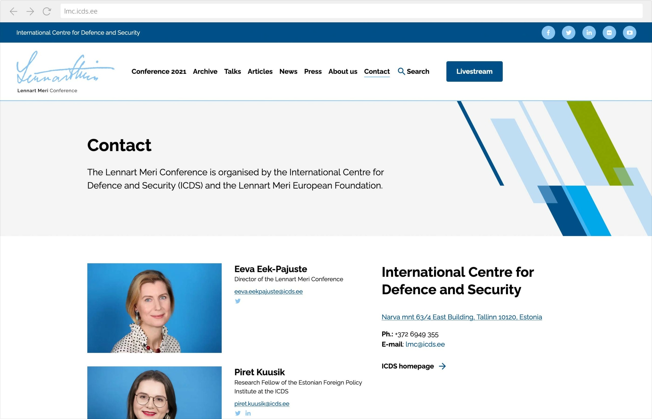Open the Narva mnt 63/4 address link
The height and width of the screenshot is (419, 652).
coord(461,317)
